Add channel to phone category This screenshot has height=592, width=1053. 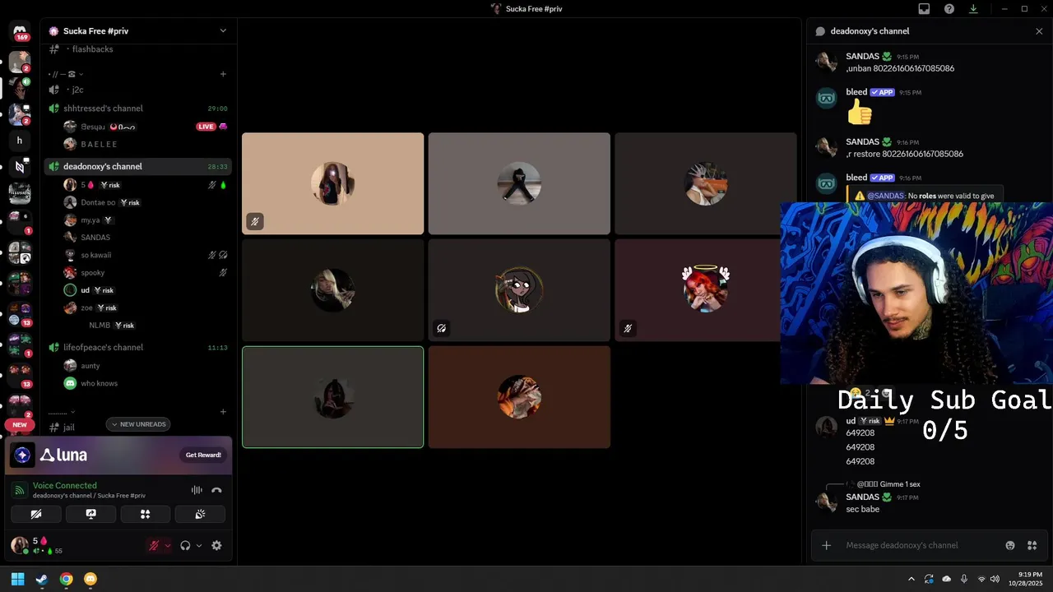point(223,74)
